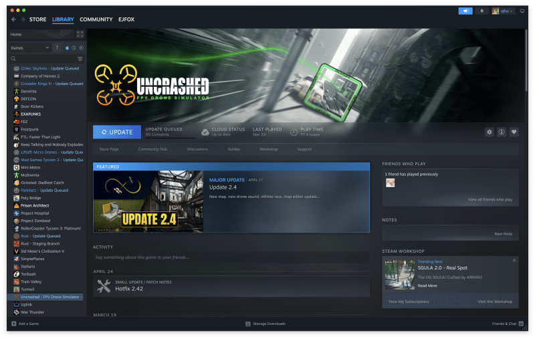535x339 pixels.
Task: Click Add a Game plus icon
Action: click(x=14, y=324)
